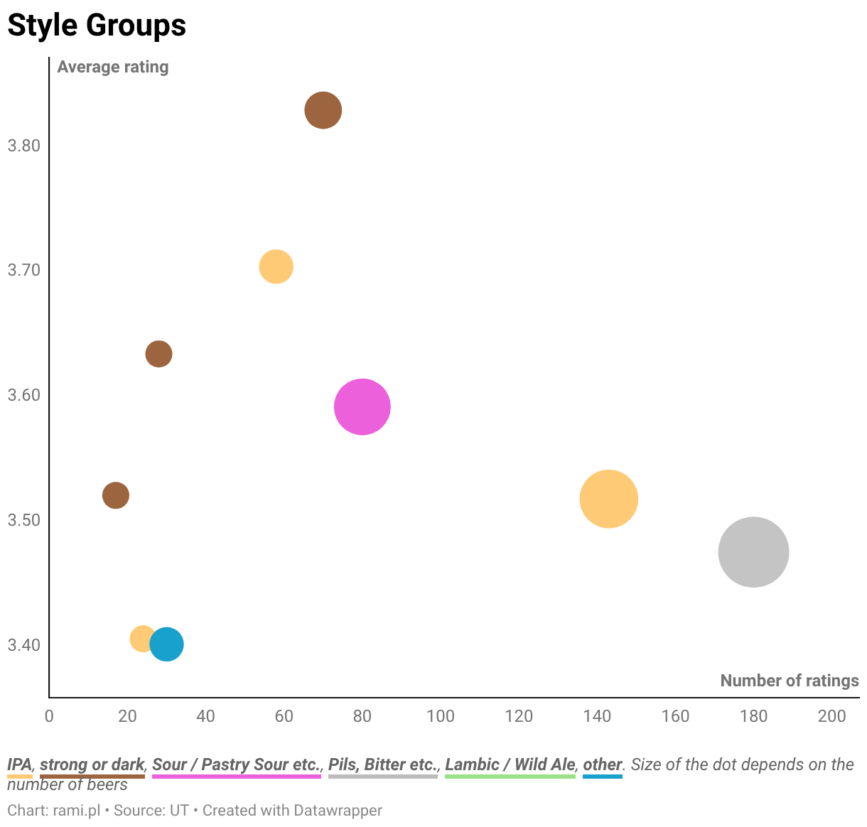
Task: Select the 'strong or dark' legend label
Action: [x=92, y=765]
